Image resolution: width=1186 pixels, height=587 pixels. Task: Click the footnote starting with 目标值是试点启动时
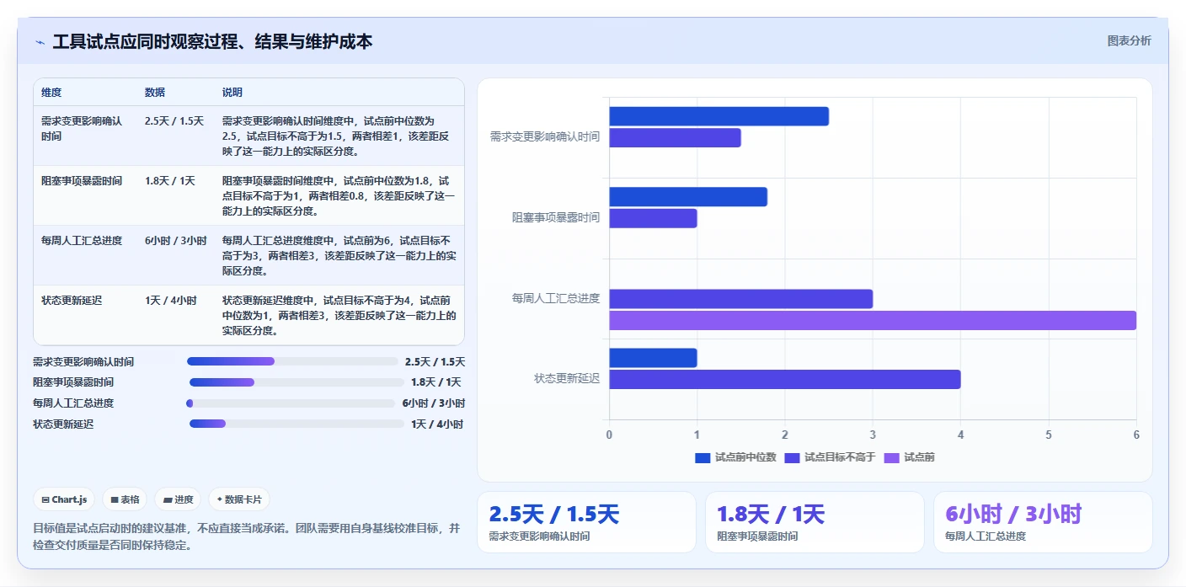coord(247,536)
